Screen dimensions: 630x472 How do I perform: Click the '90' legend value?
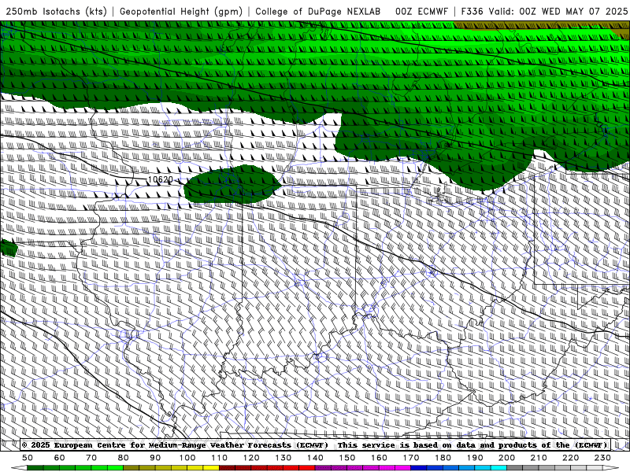coord(155,458)
